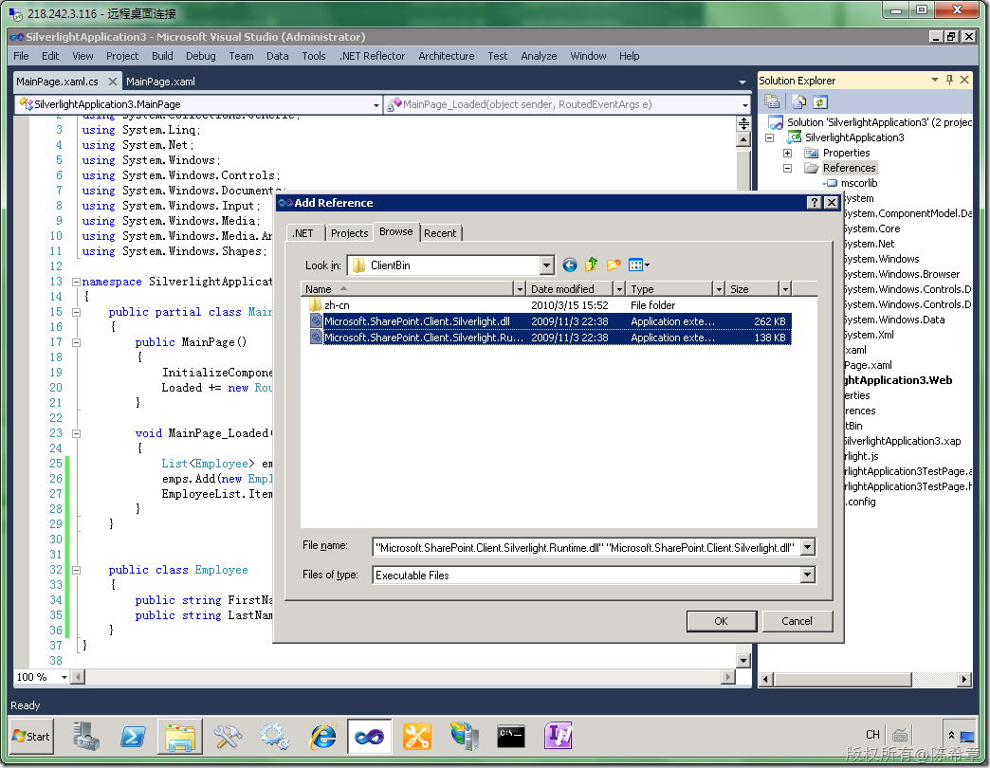This screenshot has height=768, width=990.
Task: Open Server Manager from the taskbar
Action: coord(86,736)
